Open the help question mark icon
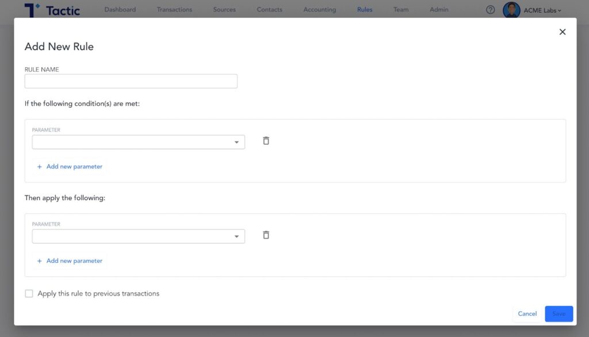This screenshot has height=337, width=589. (x=490, y=10)
